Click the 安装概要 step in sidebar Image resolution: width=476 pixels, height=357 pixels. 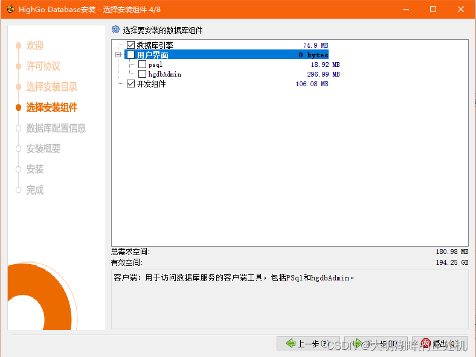coord(43,148)
